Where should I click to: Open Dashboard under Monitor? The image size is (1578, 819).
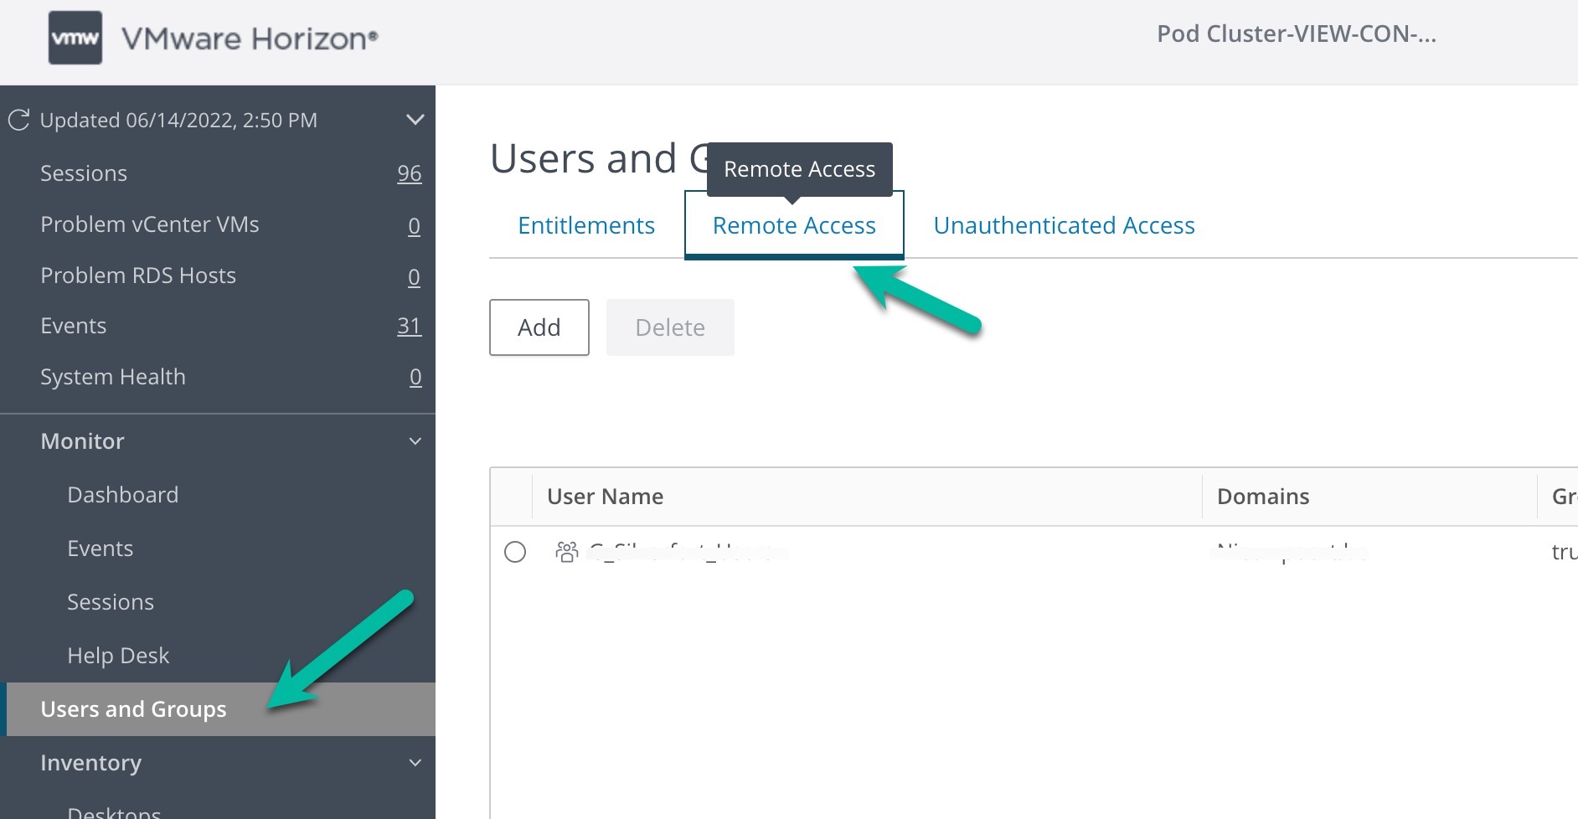(x=123, y=495)
